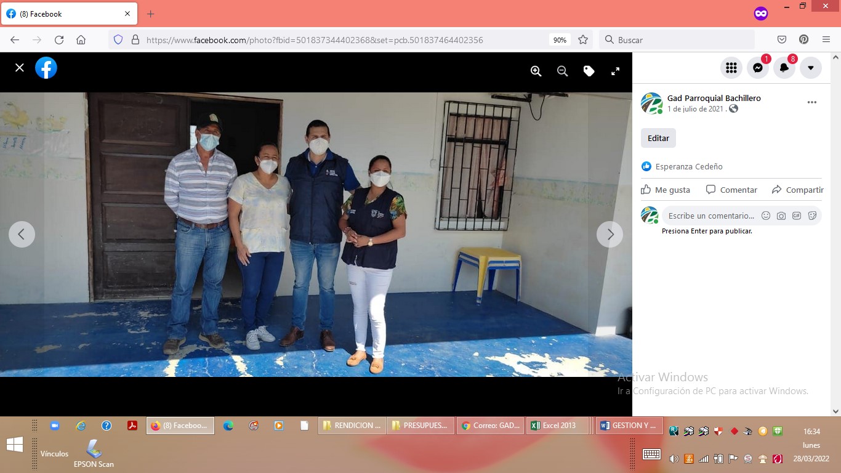Screen dimensions: 841x473
Task: Click the Compartir share button
Action: pos(797,190)
